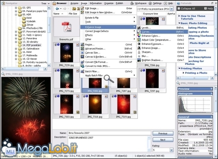The height and width of the screenshot is (159, 218).
Task: Sort by the File Size column header
Action: (73, 14)
